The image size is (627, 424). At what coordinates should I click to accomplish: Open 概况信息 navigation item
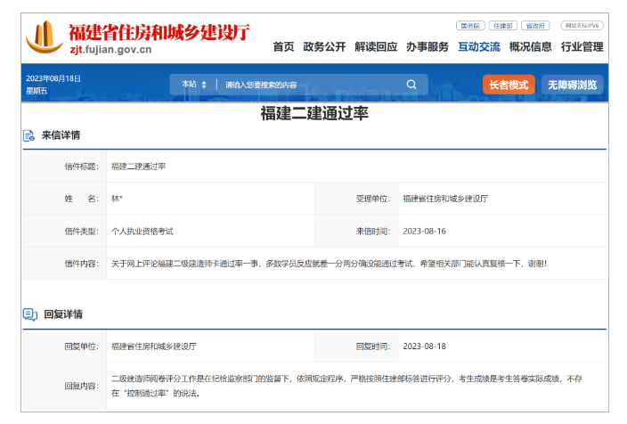point(531,47)
